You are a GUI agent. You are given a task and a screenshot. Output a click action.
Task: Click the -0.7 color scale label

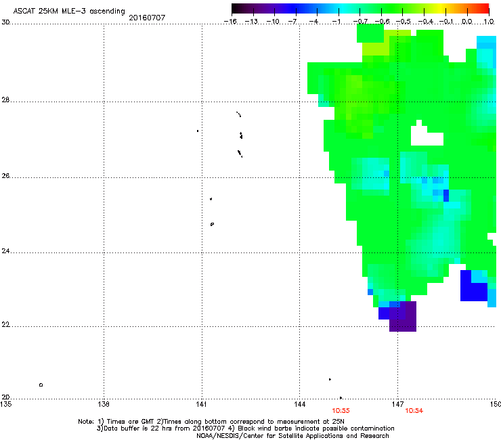click(x=360, y=22)
